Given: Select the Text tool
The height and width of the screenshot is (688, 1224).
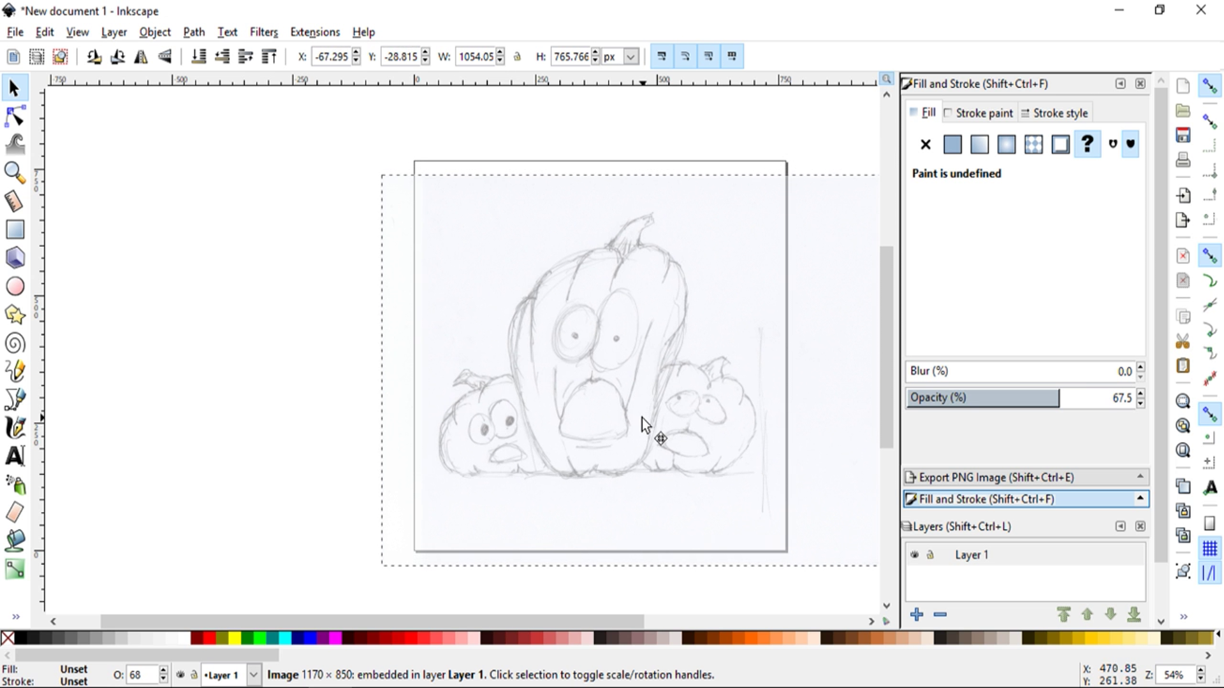Looking at the screenshot, I should pyautogui.click(x=14, y=456).
